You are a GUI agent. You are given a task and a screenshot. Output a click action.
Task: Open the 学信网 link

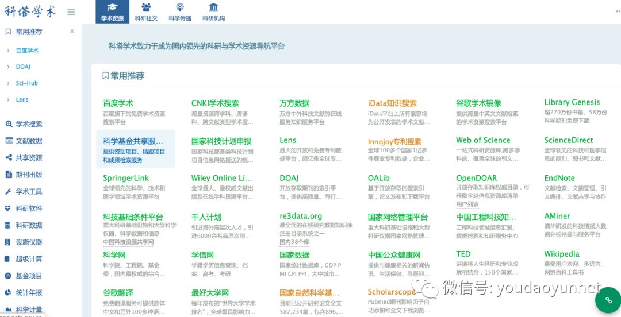[202, 255]
